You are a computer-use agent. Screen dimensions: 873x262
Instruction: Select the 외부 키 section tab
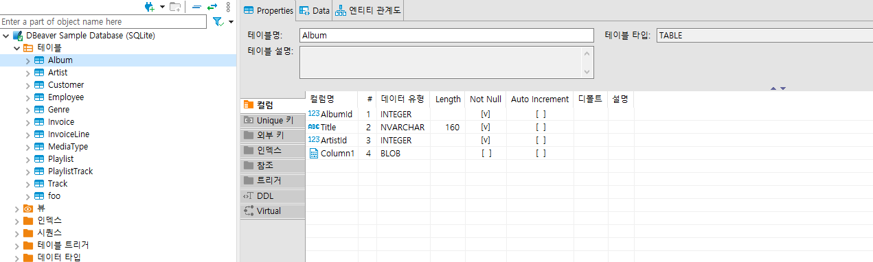(x=272, y=135)
